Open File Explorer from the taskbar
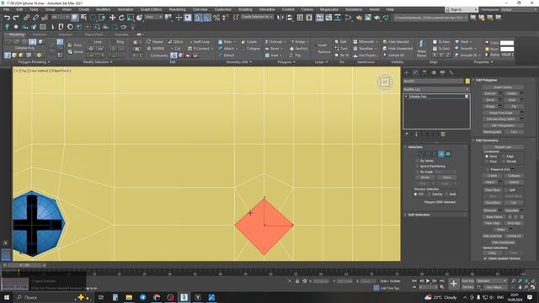Viewport: 539px width, 303px height. coord(129,297)
